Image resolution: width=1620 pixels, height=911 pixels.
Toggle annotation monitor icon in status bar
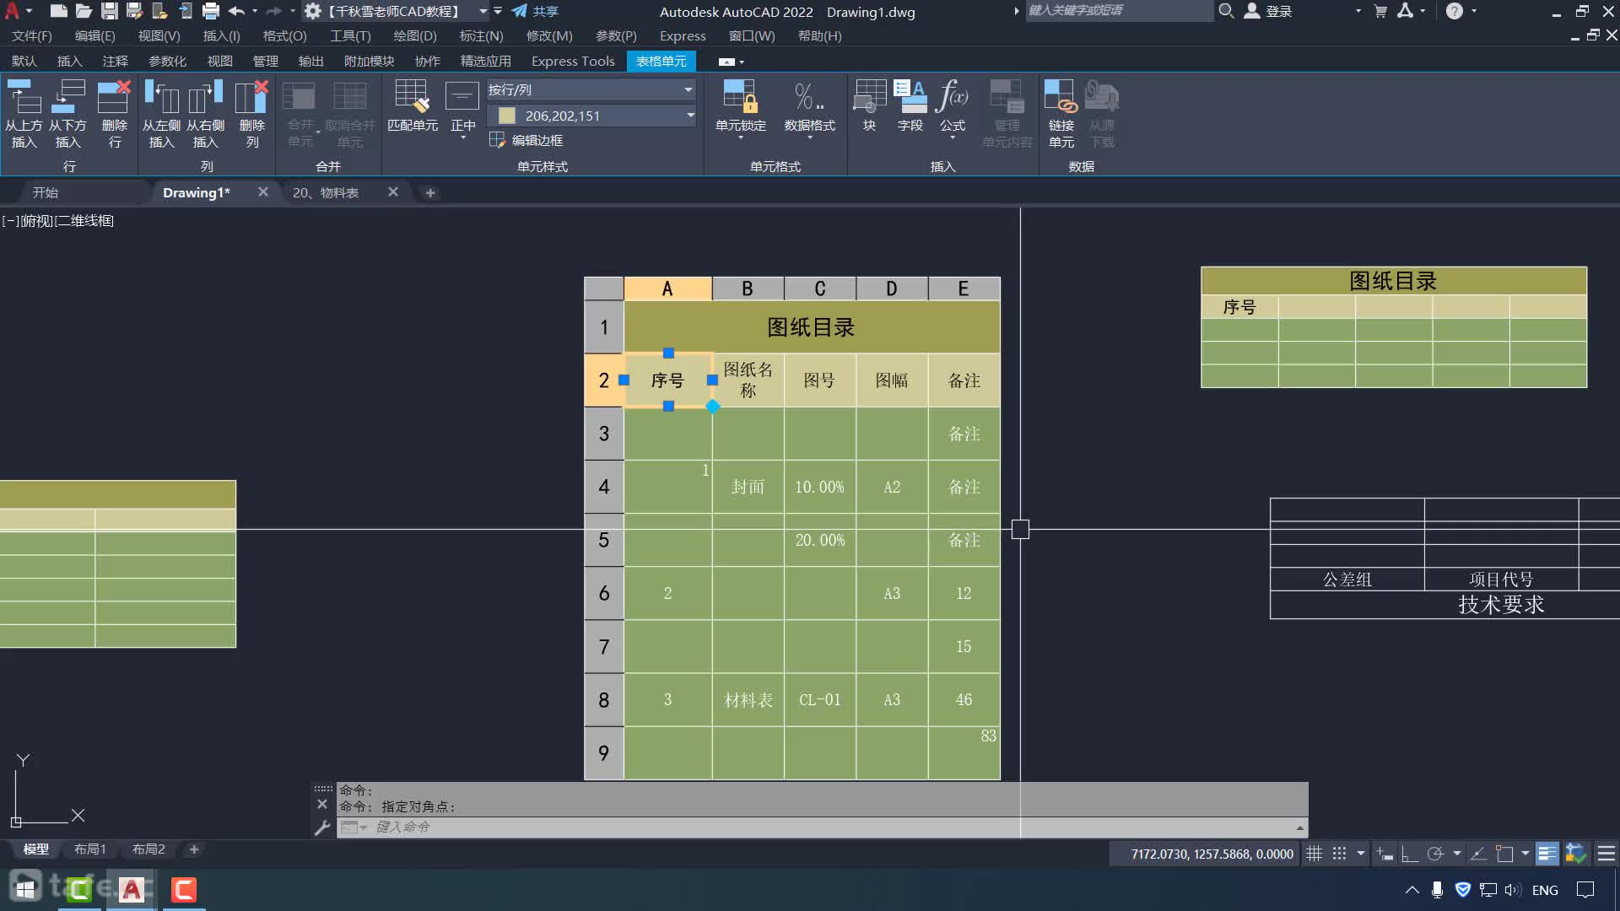point(1575,854)
